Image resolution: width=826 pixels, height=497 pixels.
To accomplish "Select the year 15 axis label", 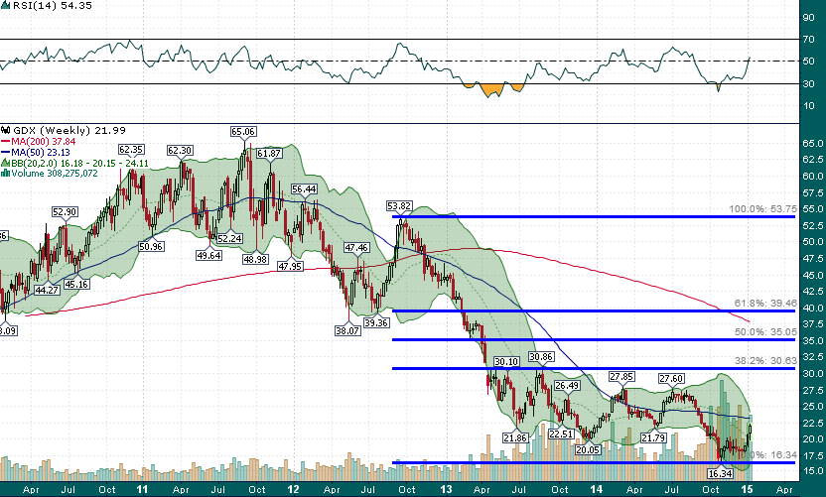I will 748,489.
